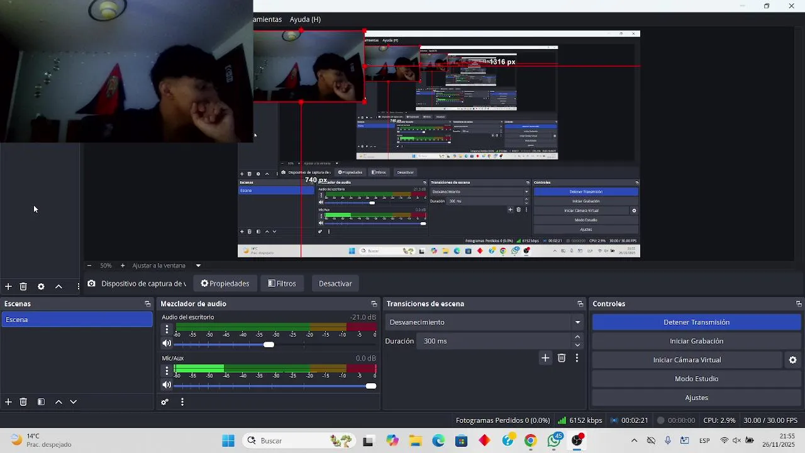Click the Propiedades button

click(x=225, y=284)
